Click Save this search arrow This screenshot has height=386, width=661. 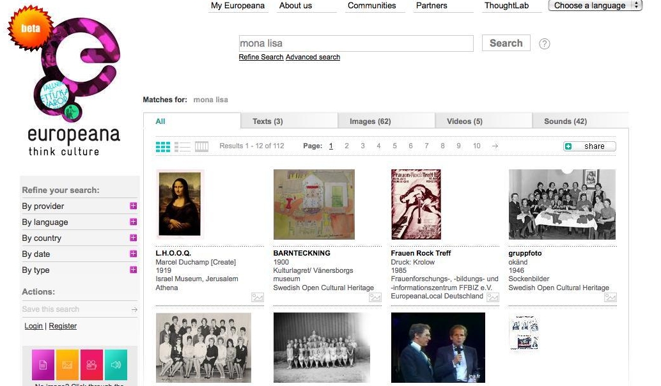click(134, 310)
